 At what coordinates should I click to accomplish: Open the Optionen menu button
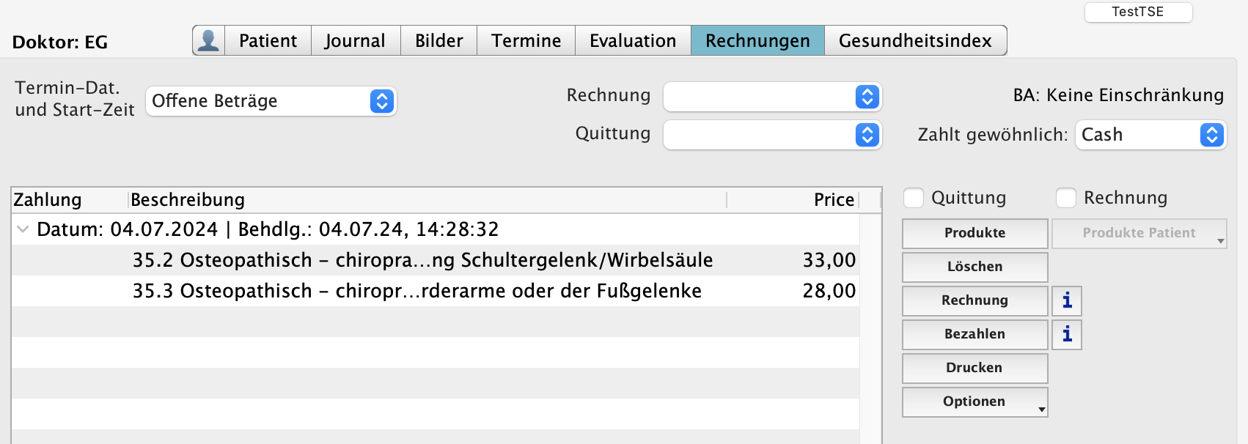pos(974,402)
